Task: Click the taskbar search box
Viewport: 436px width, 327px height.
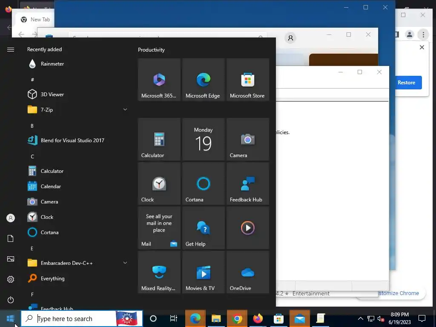Action: click(x=82, y=318)
